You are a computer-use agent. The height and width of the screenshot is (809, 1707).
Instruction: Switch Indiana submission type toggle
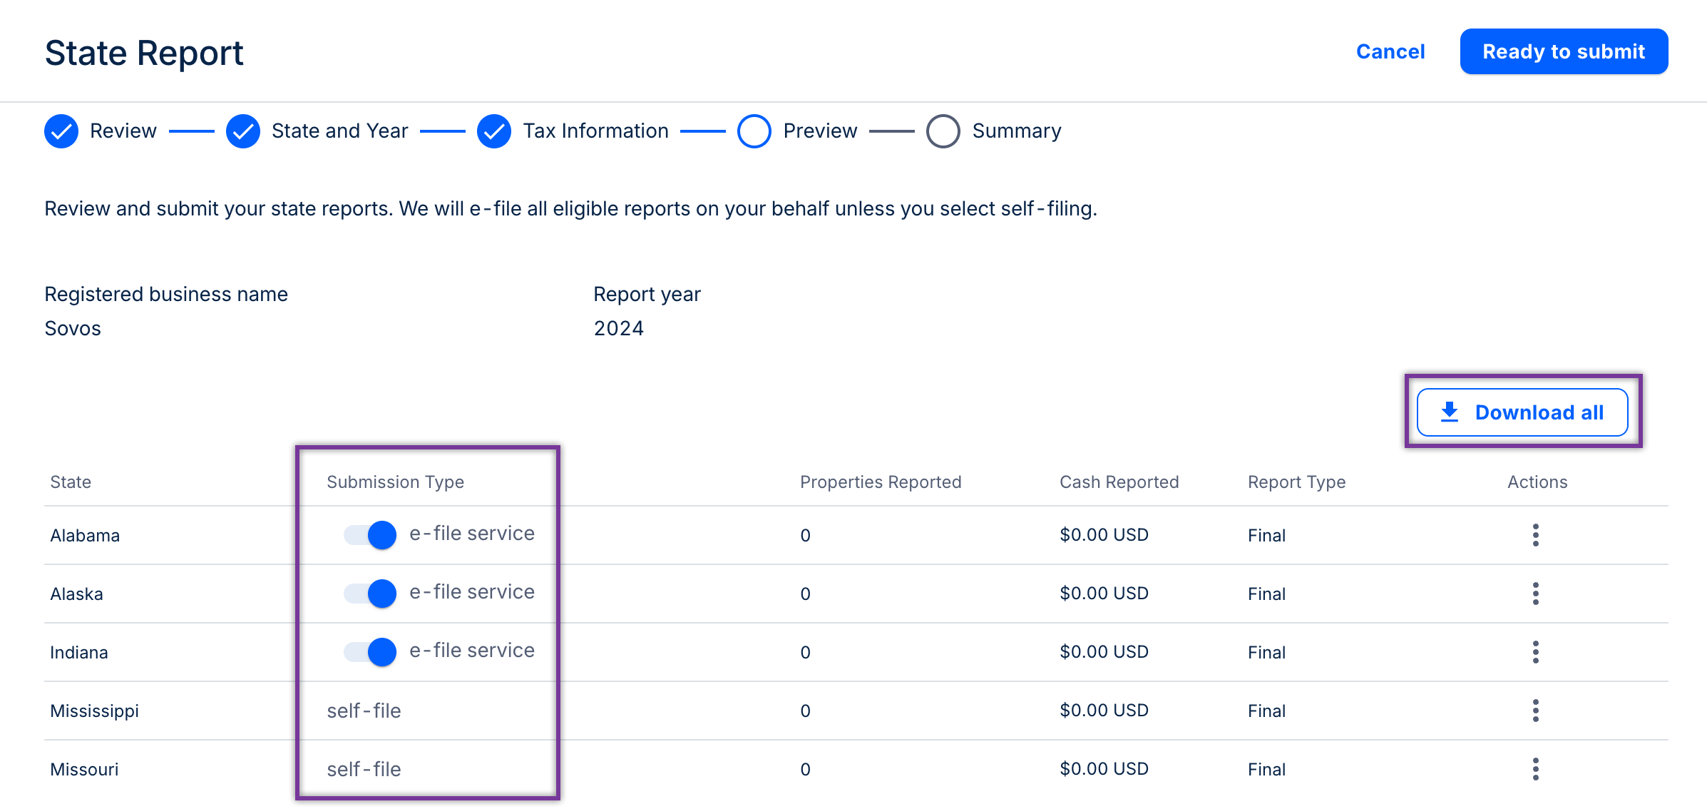click(370, 652)
